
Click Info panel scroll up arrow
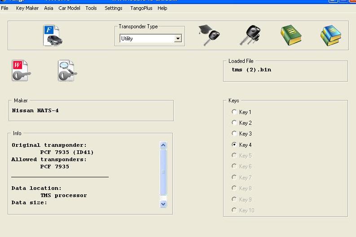163,145
